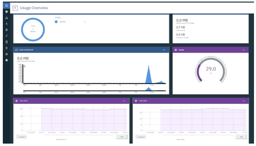Click the Gauge card header icon
This screenshot has width=256, height=146.
176,50
